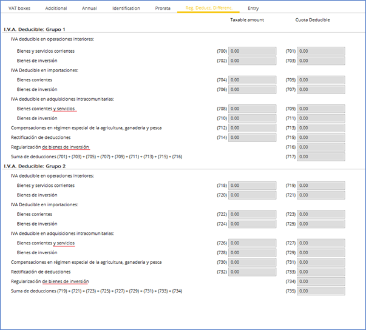Switch to the Entry tab
The width and height of the screenshot is (366, 330).
click(x=253, y=8)
